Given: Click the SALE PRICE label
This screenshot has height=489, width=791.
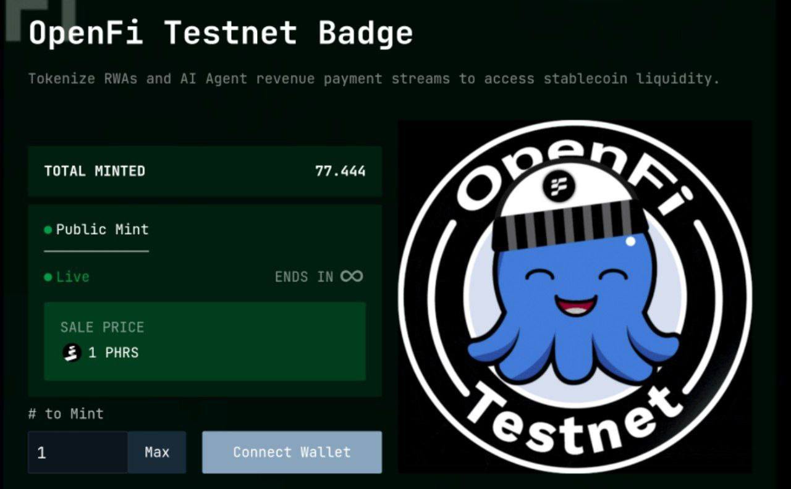Looking at the screenshot, I should coord(102,327).
